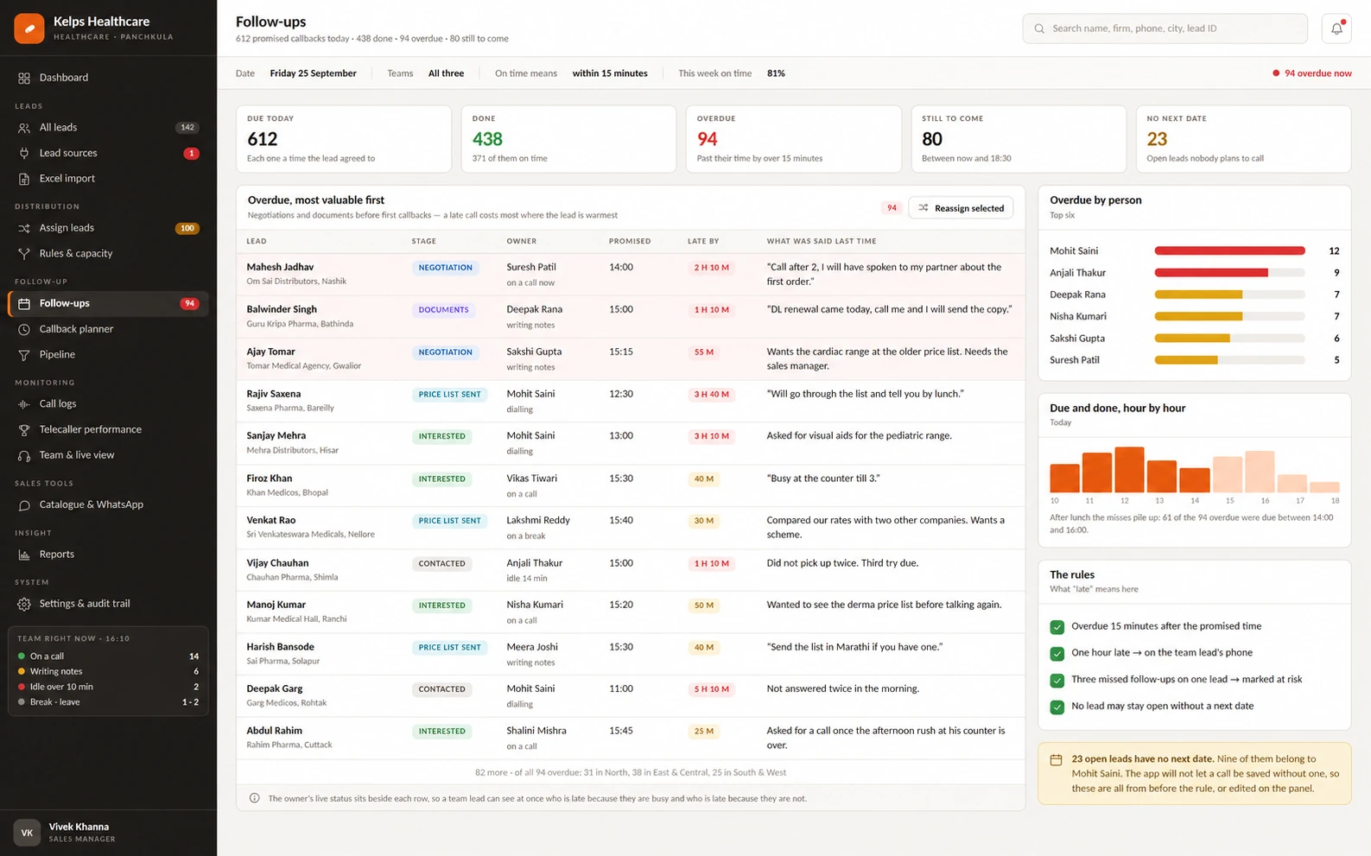Image resolution: width=1371 pixels, height=856 pixels.
Task: Click the Team & live view headset icon
Action: pos(24,455)
